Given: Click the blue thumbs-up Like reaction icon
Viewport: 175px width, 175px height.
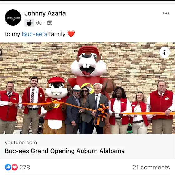Looking at the screenshot, I should (x=8, y=167).
